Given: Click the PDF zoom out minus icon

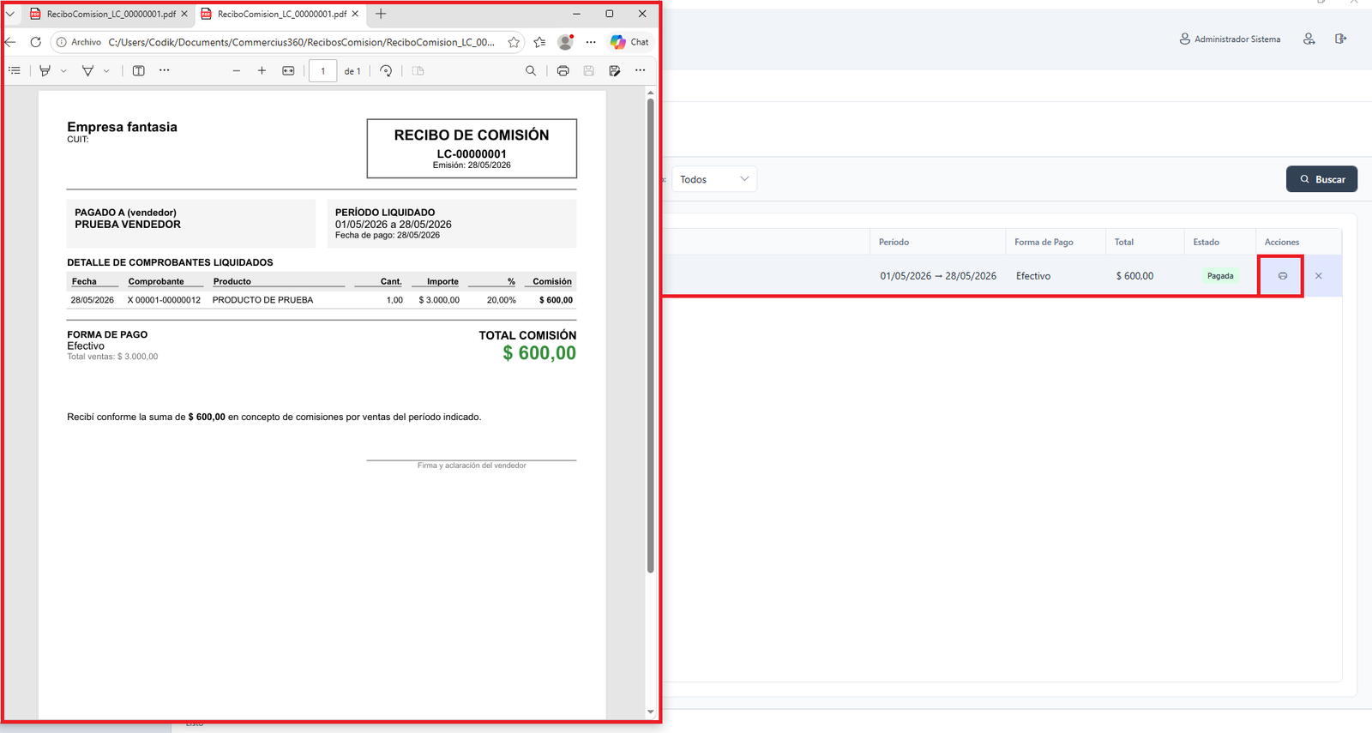Looking at the screenshot, I should (237, 71).
